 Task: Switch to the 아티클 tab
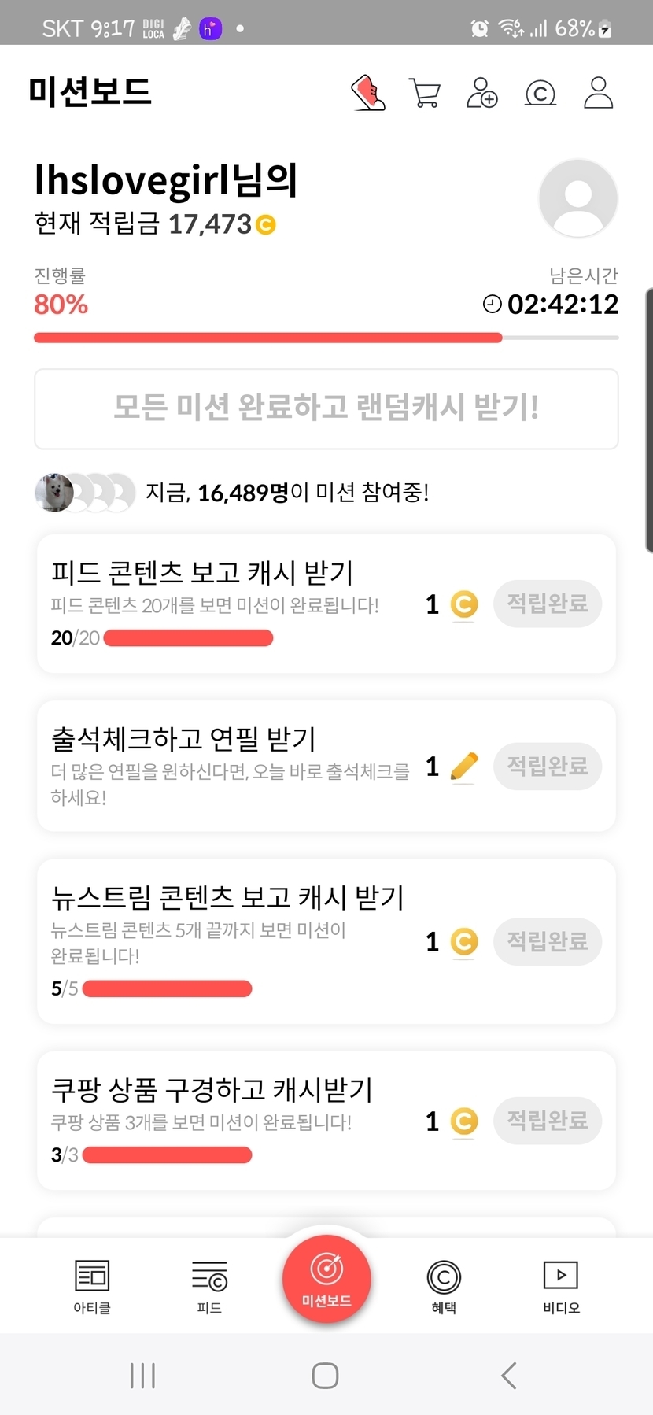92,1286
